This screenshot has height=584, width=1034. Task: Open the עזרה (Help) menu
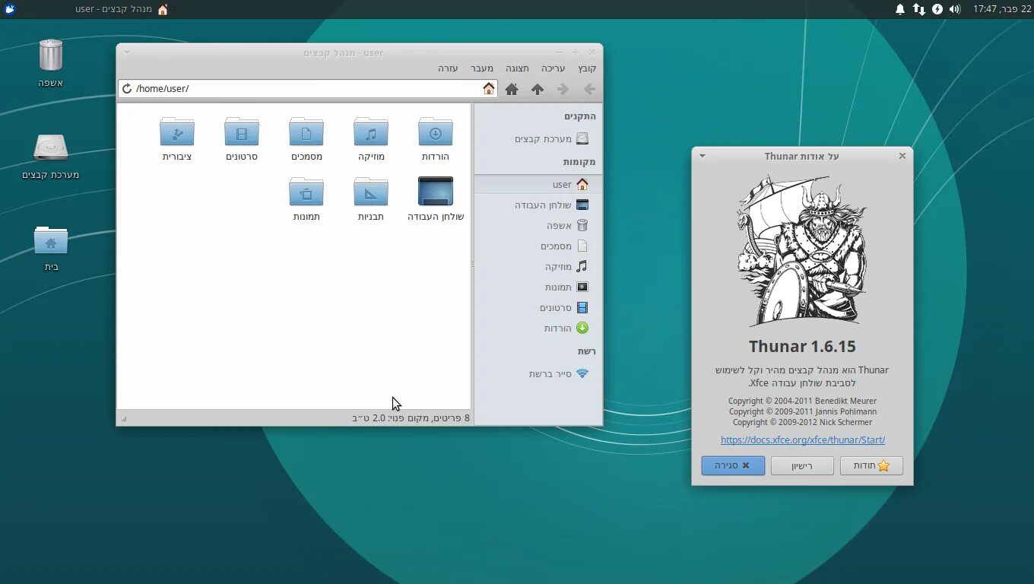click(448, 68)
